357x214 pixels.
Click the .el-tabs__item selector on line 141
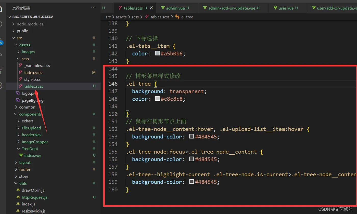[148, 46]
